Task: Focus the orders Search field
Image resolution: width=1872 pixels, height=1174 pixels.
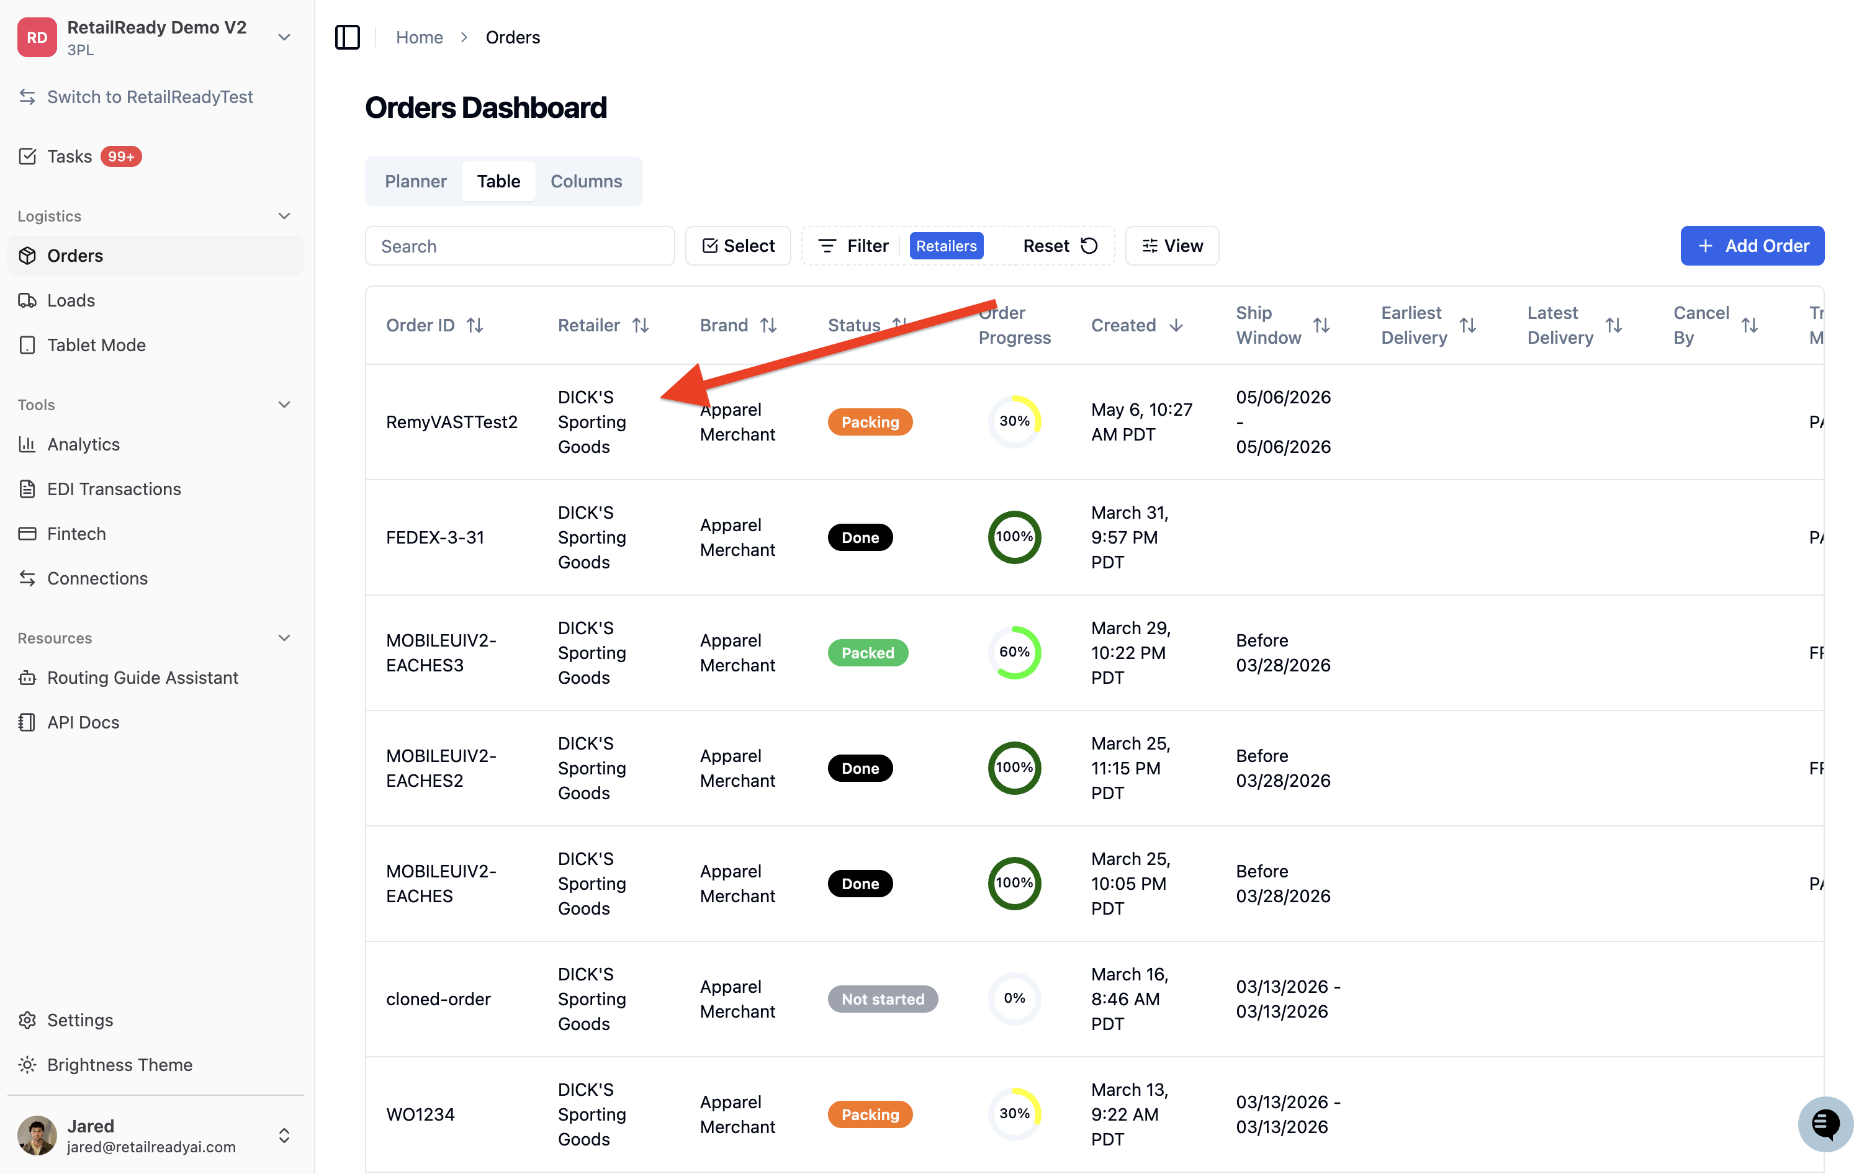Action: (520, 246)
